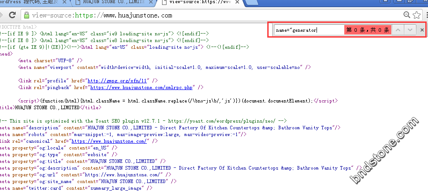Select the view-source tab
428x192 pixels.
coord(200,2)
